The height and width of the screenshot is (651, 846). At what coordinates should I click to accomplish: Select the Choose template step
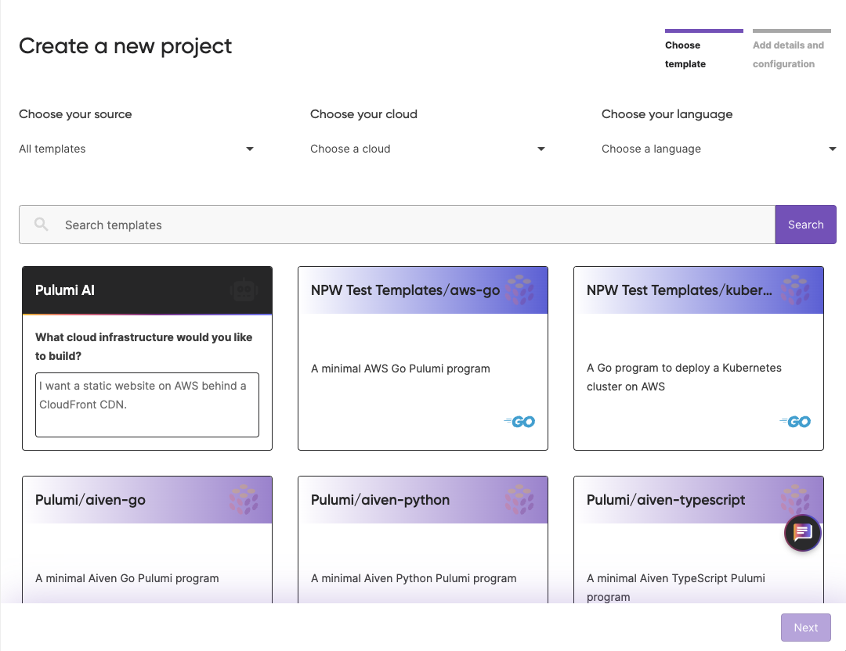tap(685, 54)
